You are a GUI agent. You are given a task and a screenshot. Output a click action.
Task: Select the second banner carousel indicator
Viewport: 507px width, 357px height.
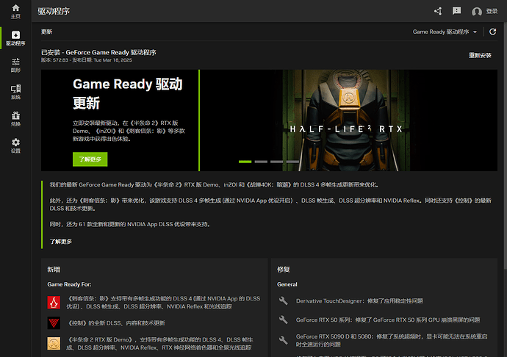[x=261, y=162]
